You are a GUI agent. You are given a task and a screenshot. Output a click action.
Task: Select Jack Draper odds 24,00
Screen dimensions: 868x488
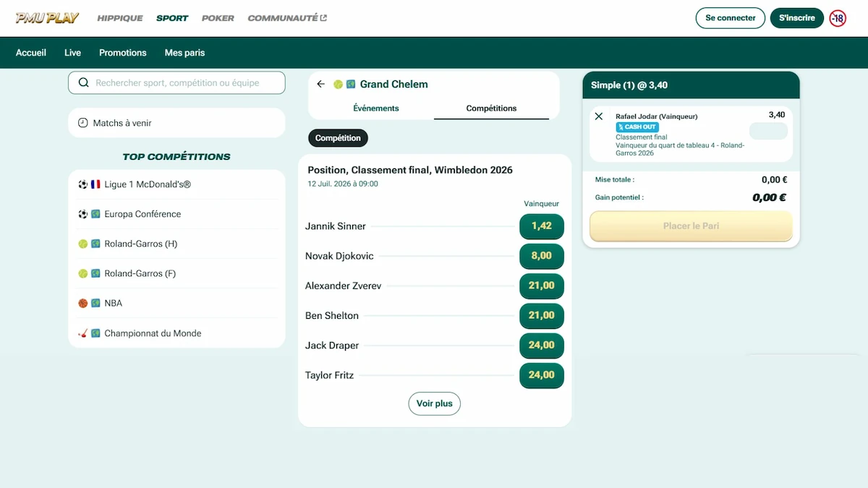click(x=542, y=346)
